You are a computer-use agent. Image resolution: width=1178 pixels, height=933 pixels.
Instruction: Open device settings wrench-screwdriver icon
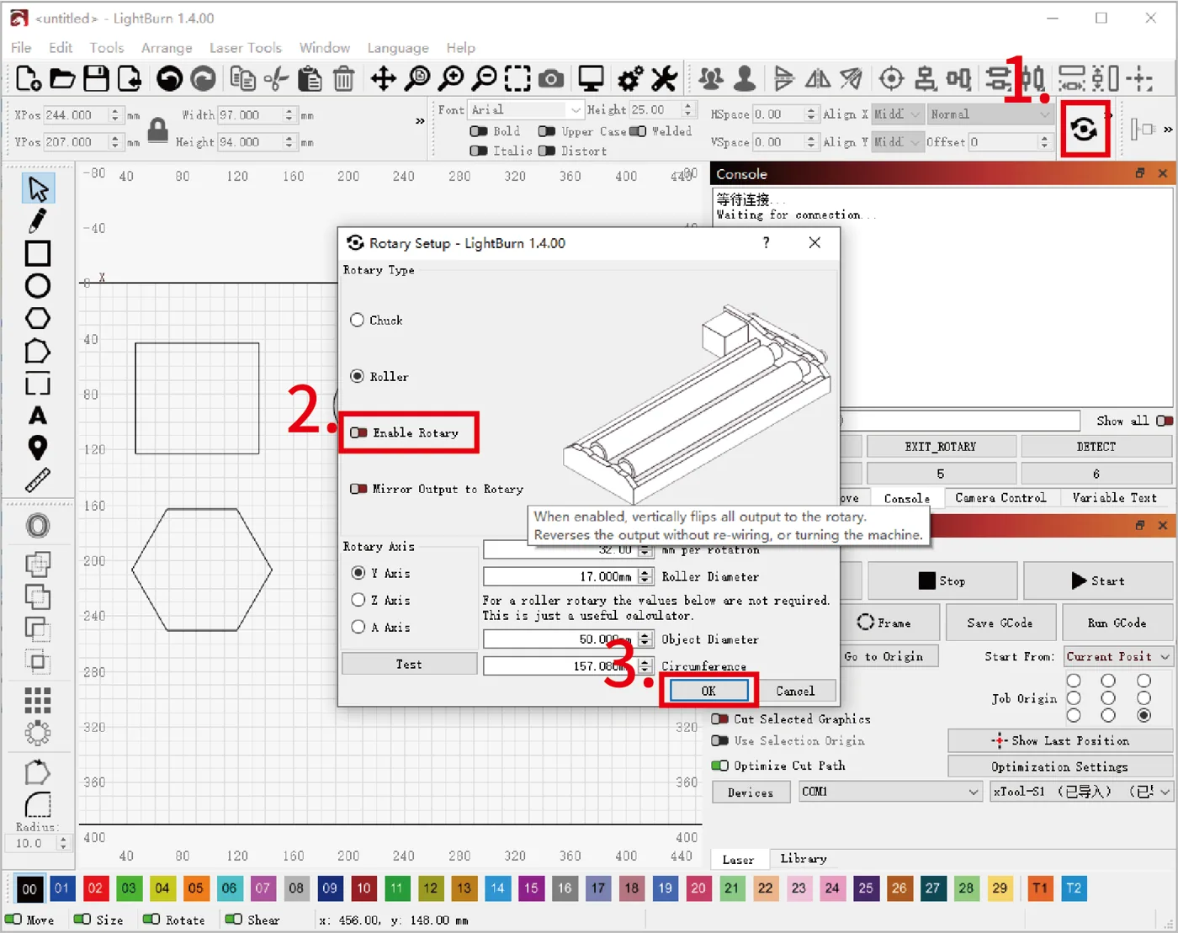pos(664,79)
